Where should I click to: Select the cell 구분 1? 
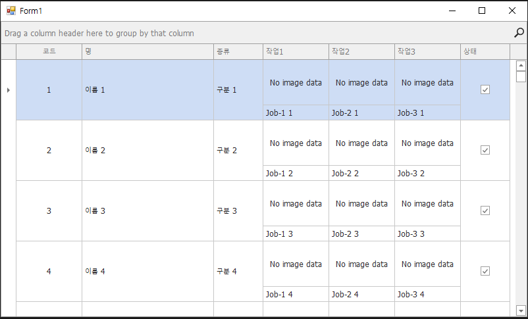(x=238, y=90)
